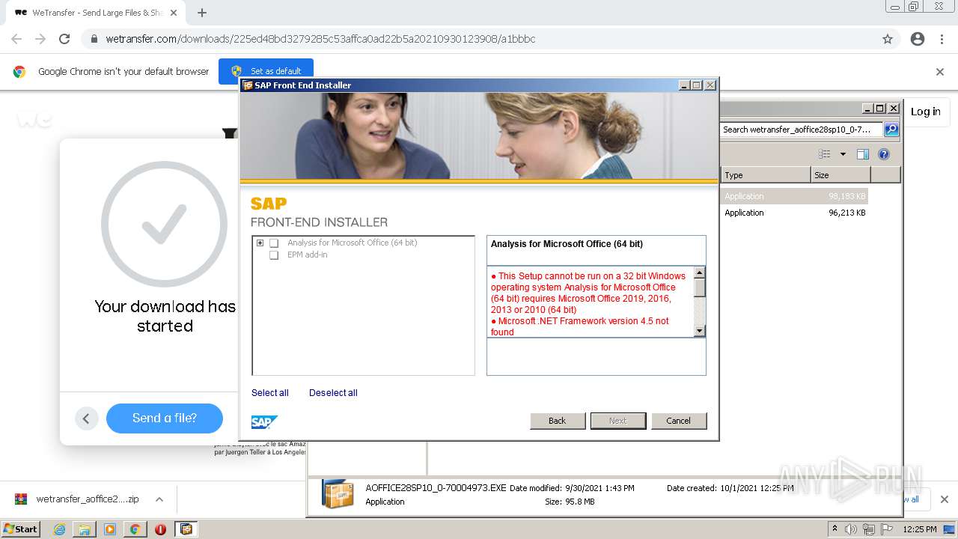Toggle the EPM add-in checkbox
Viewport: 958px width, 539px height.
[274, 255]
